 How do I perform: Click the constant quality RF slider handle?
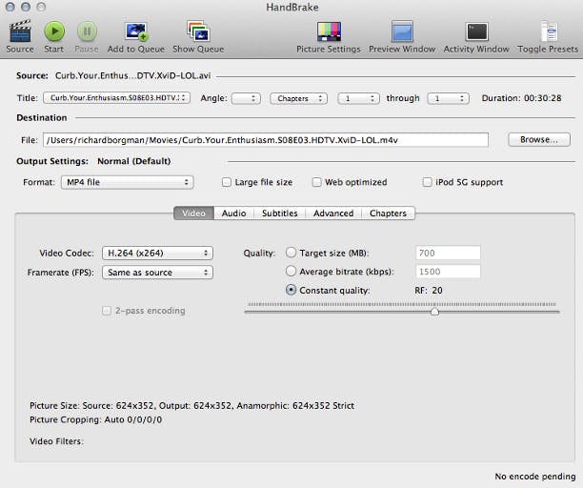(434, 312)
